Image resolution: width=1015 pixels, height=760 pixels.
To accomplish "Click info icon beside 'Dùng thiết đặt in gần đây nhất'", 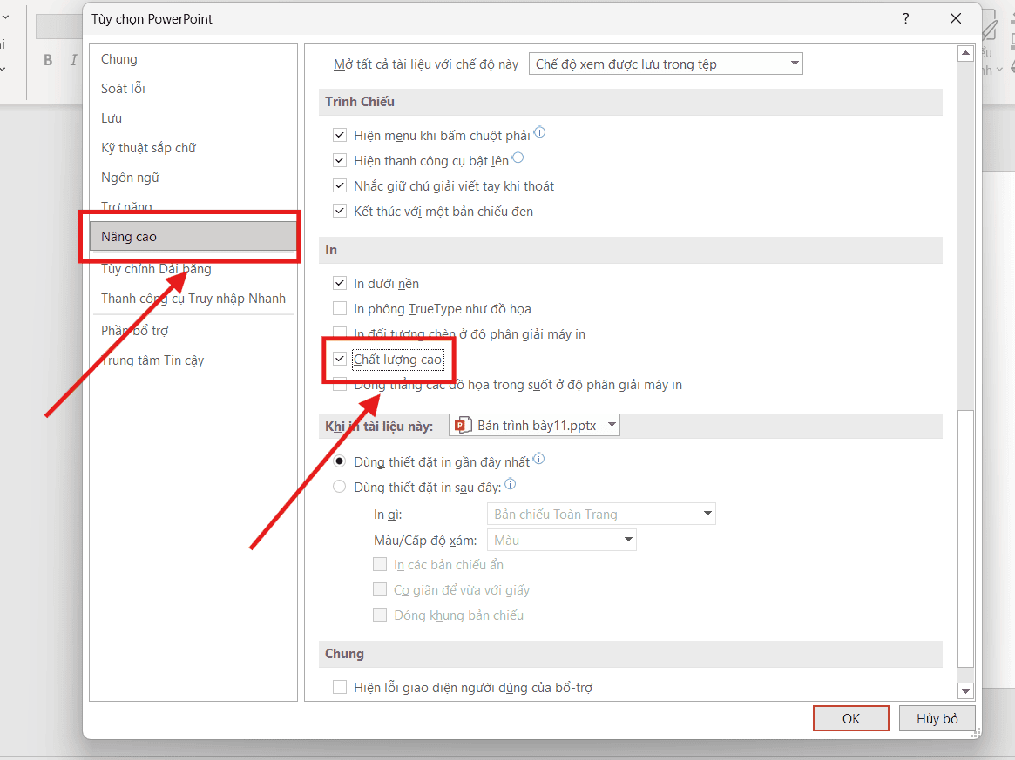I will (538, 460).
